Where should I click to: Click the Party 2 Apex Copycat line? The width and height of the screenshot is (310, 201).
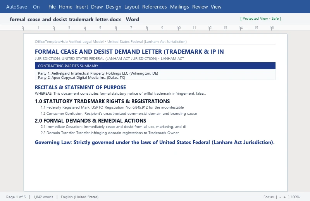pyautogui.click(x=81, y=78)
